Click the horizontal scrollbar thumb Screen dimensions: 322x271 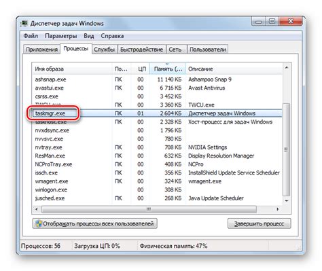click(149, 209)
